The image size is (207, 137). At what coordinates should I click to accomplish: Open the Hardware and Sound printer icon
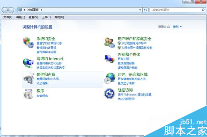[x=29, y=78]
